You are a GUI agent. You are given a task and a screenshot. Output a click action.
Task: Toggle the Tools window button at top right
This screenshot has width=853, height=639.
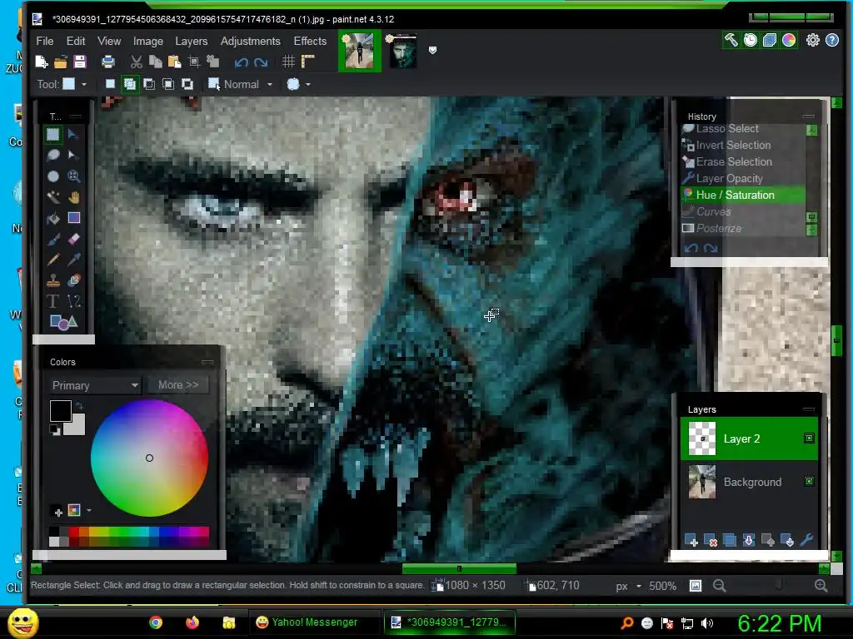[731, 40]
